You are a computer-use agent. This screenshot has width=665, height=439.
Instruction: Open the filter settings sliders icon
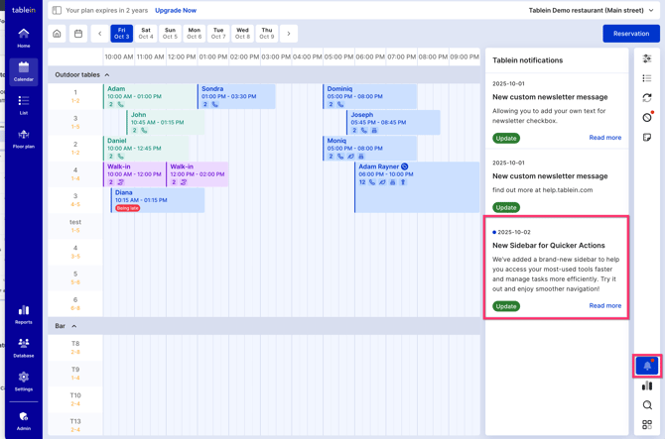point(647,59)
